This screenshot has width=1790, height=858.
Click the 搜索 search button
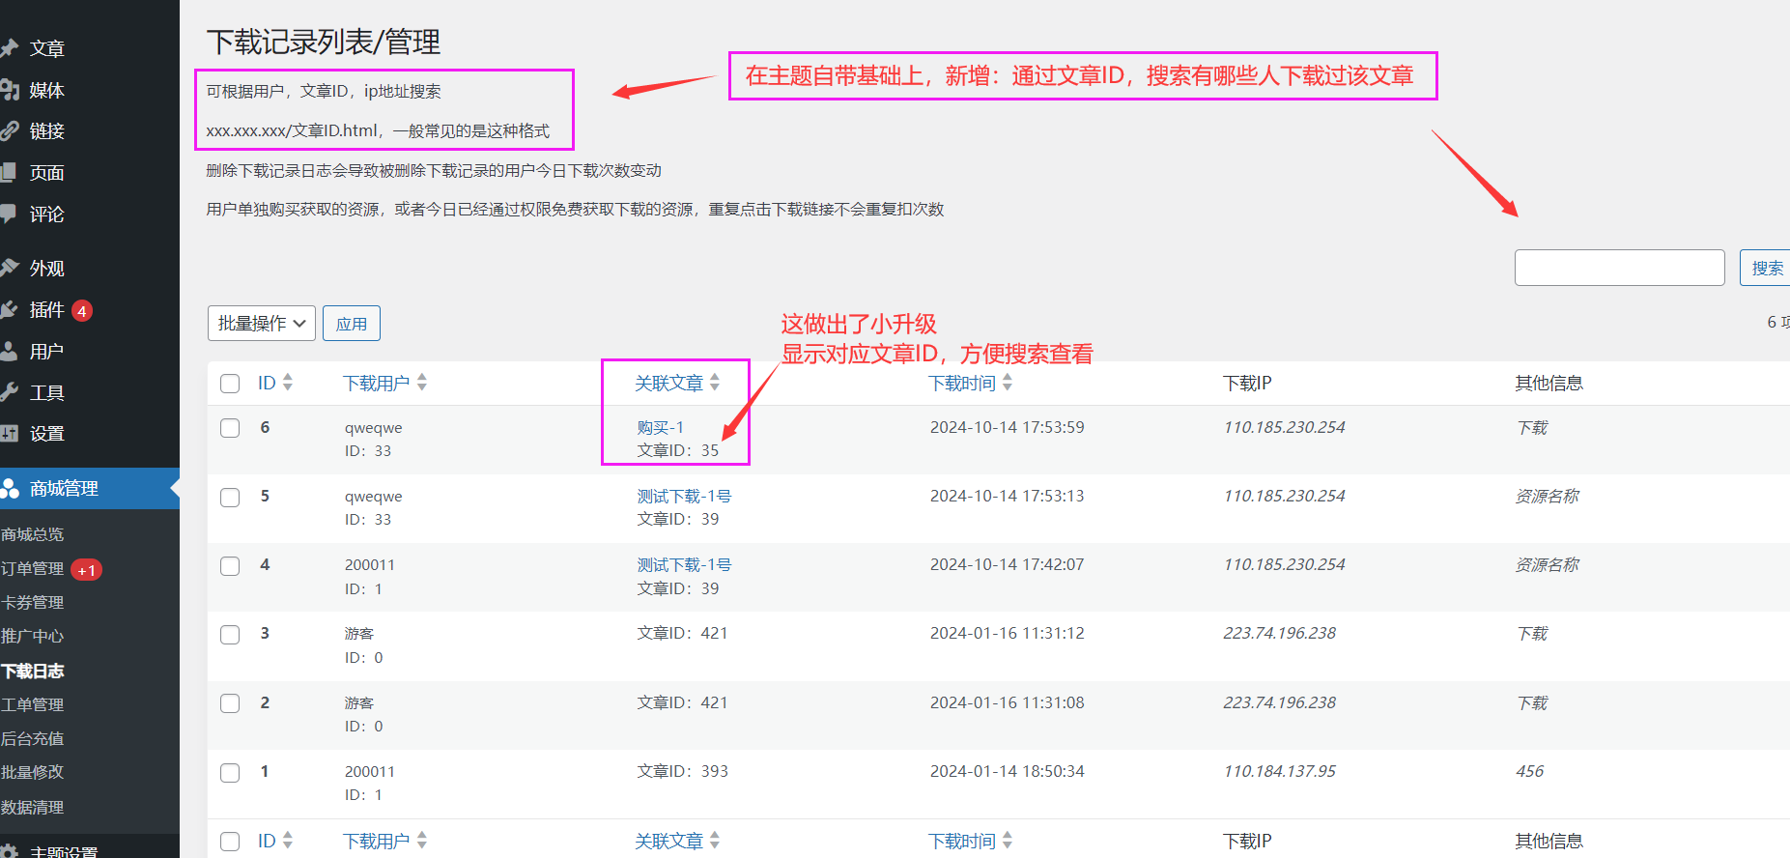(1766, 268)
